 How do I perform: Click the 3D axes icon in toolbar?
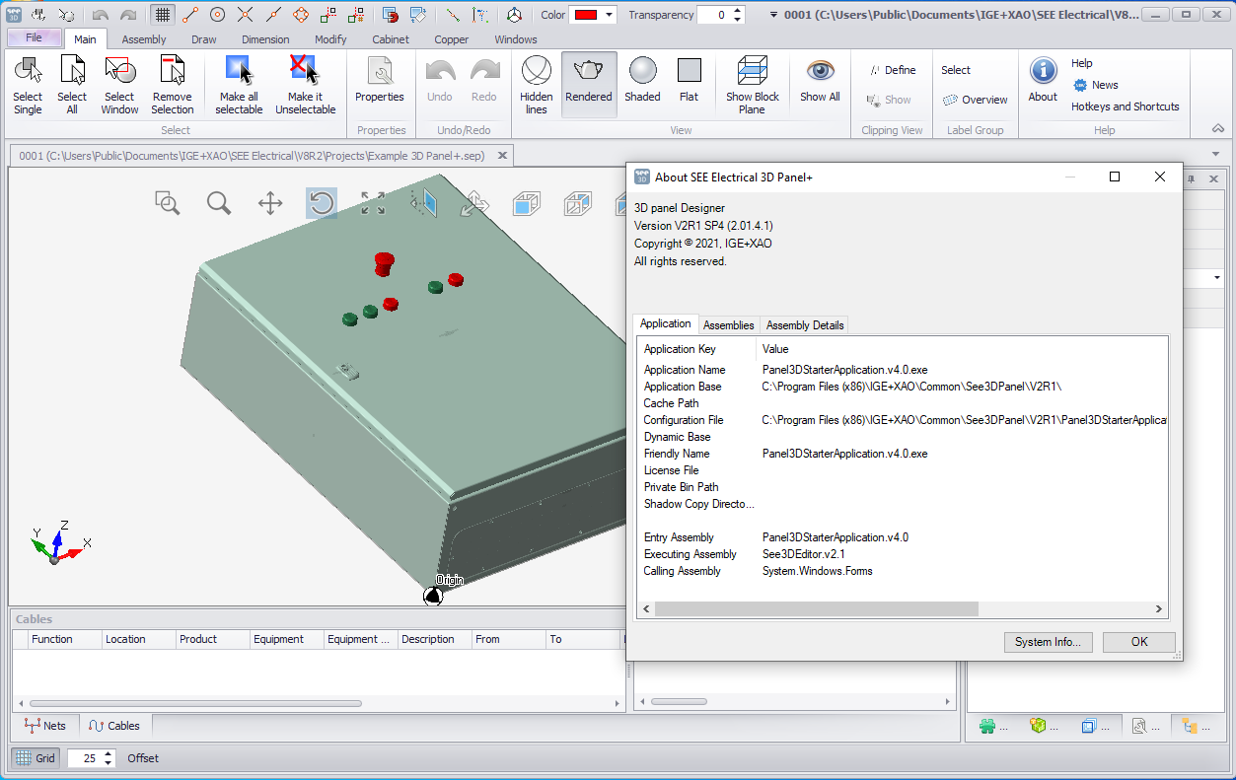point(514,15)
